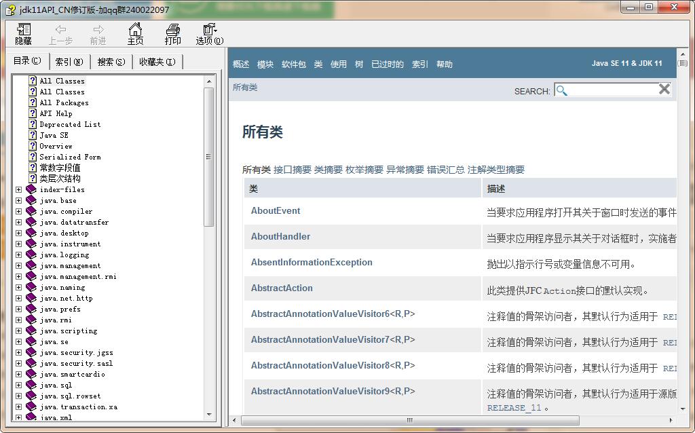The image size is (695, 433).
Task: Open the AboutEvent class link
Action: tap(276, 210)
